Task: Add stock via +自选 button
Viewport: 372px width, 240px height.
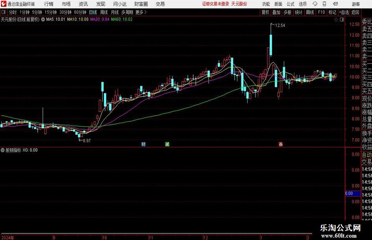Action: point(344,12)
